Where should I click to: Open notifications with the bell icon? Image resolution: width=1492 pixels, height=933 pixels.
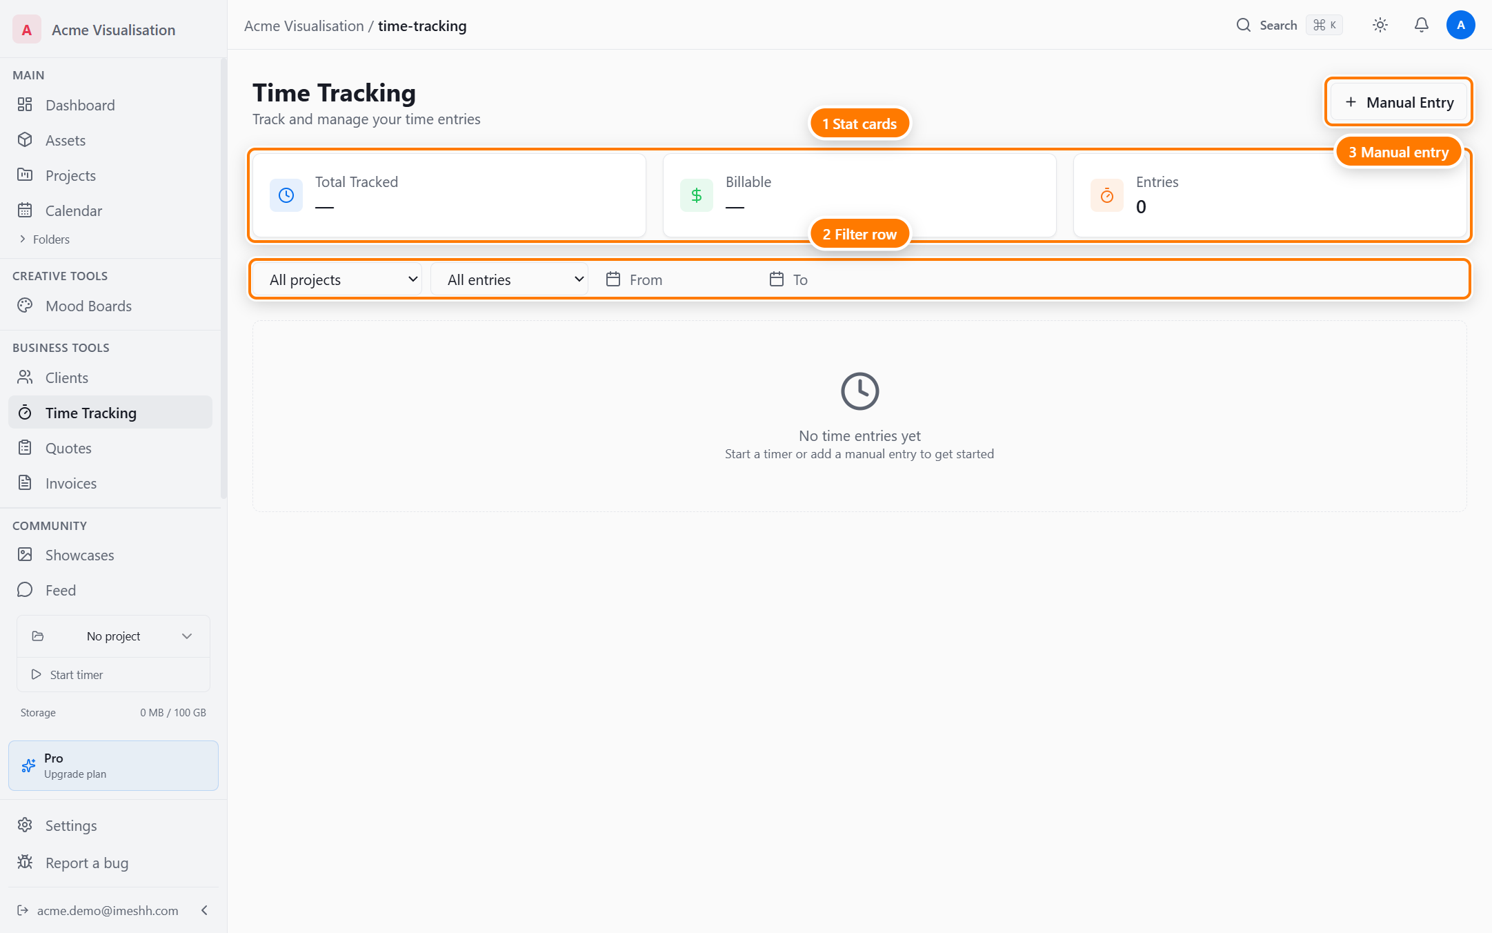pos(1421,25)
